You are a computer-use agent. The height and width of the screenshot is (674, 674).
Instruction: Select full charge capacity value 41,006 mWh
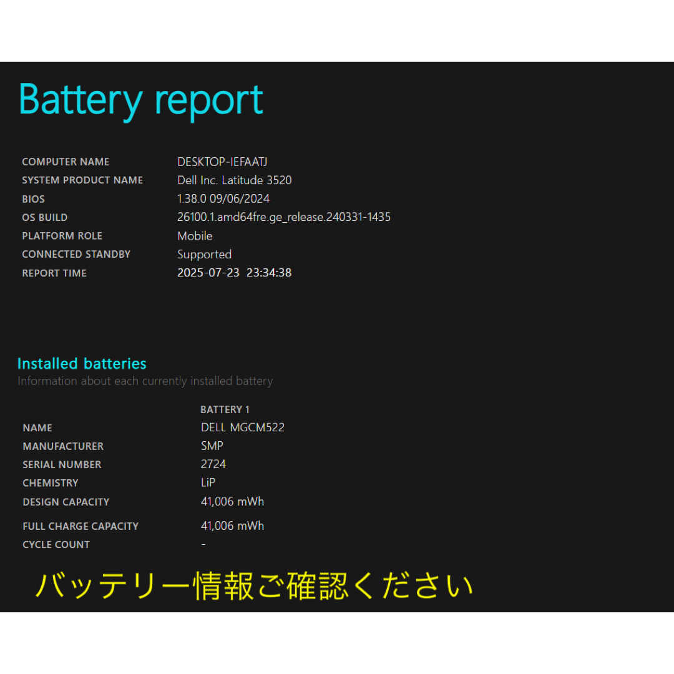click(232, 525)
